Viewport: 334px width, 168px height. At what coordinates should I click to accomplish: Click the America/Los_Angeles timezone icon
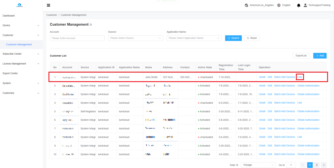coord(246,5)
